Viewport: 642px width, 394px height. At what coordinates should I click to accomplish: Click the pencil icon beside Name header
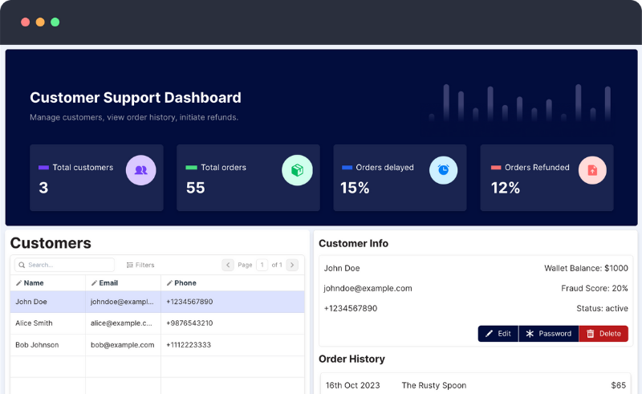click(18, 283)
